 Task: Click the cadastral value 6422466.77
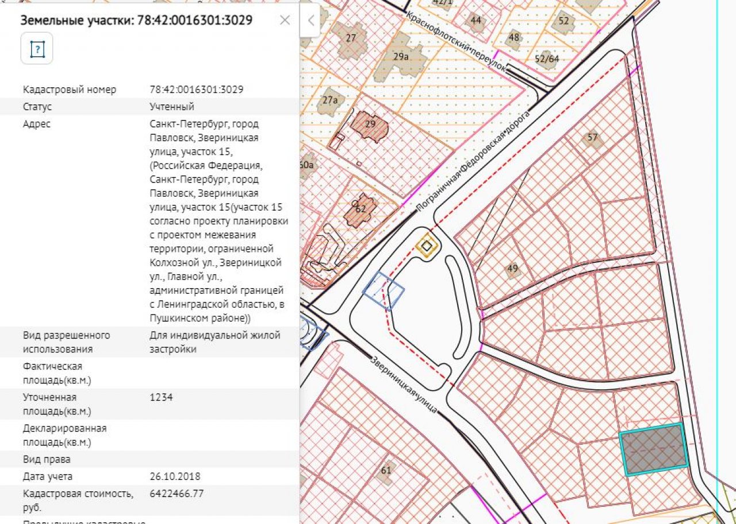[x=177, y=494]
